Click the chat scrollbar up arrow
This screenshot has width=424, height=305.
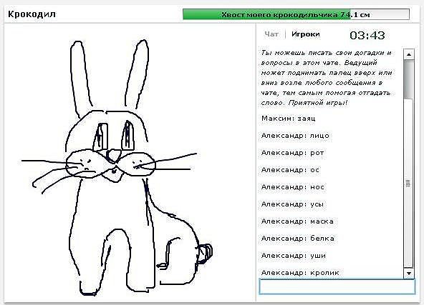[x=408, y=54]
